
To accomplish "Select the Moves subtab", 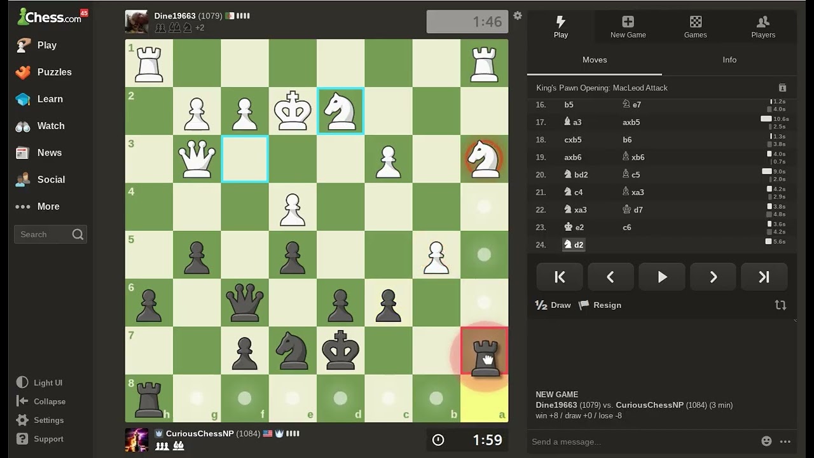I will 595,60.
